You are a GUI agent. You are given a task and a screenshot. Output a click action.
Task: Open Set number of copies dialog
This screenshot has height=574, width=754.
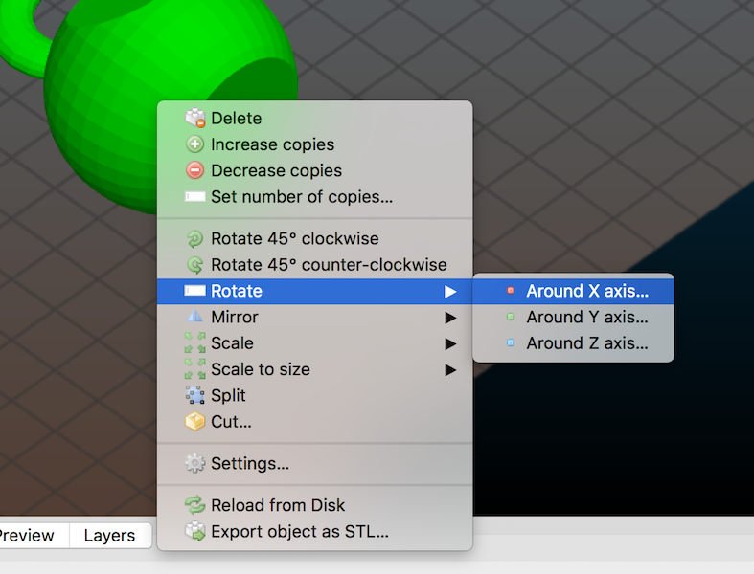301,197
